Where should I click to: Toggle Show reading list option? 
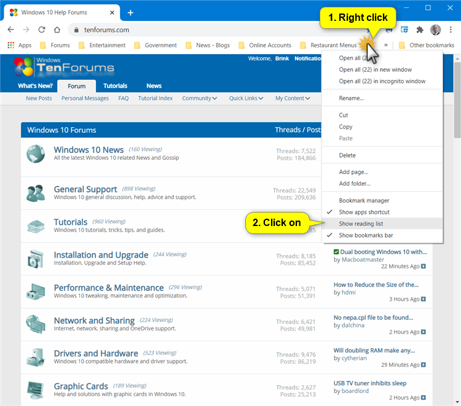[382, 224]
